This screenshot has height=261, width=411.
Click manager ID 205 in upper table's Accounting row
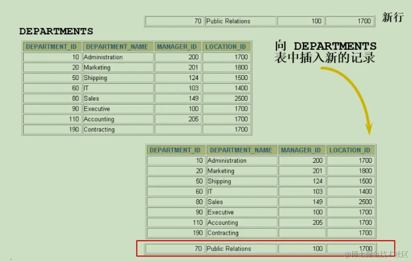pyautogui.click(x=193, y=120)
